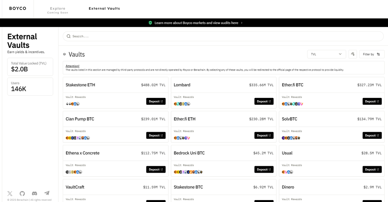Click reward token icons on Lombard card
Viewport: 388px width, 202px height.
tap(182, 104)
